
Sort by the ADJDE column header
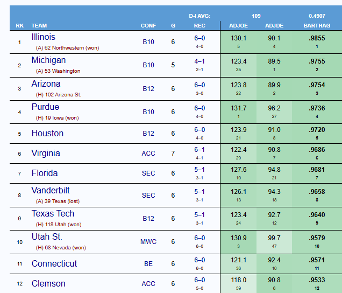275,25
